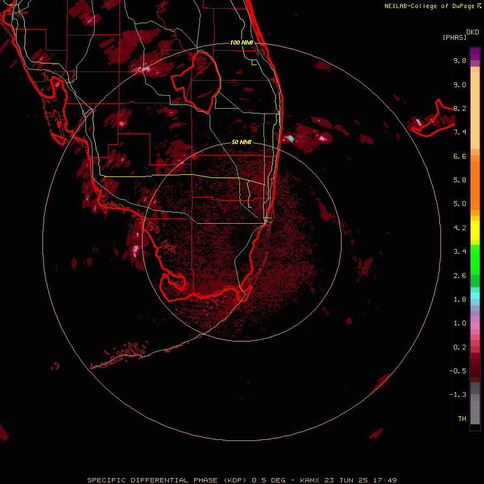This screenshot has height=484, width=484.
Task: Click the TH label on color scale
Action: pyautogui.click(x=462, y=419)
